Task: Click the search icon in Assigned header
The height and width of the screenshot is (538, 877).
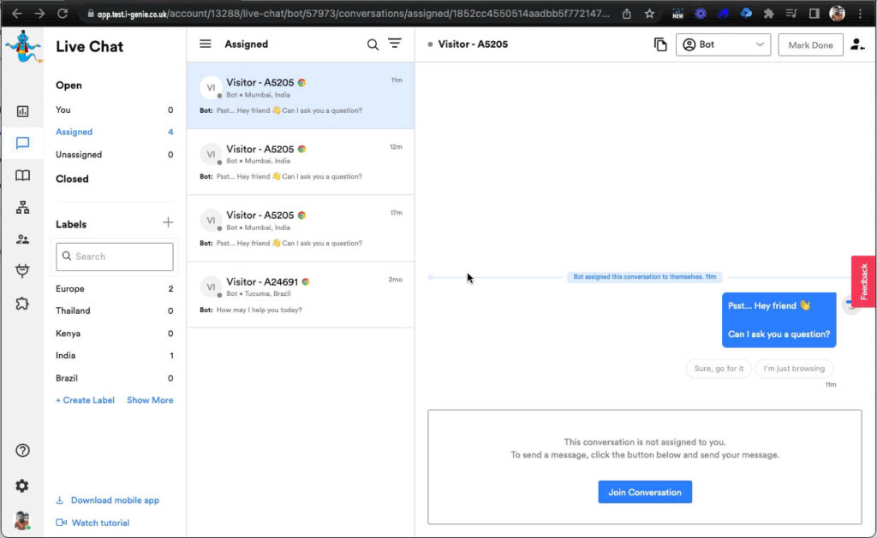Action: point(373,44)
